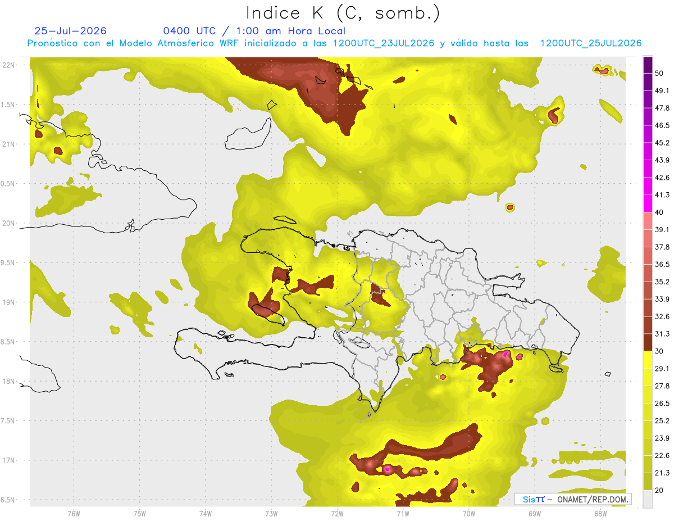
Task: Click the '73W' longitude label
Action: [271, 514]
